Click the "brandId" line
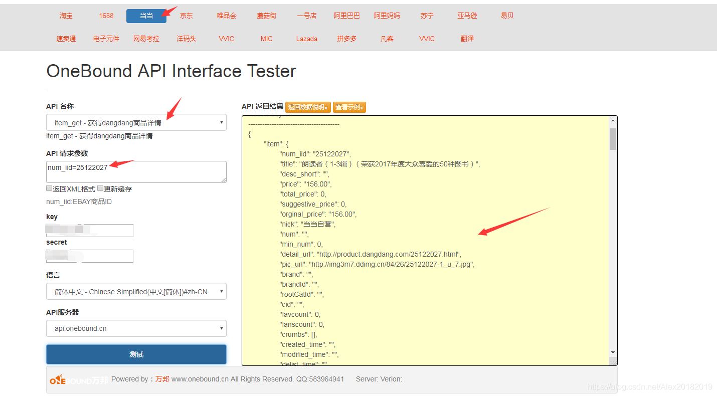 (x=299, y=284)
